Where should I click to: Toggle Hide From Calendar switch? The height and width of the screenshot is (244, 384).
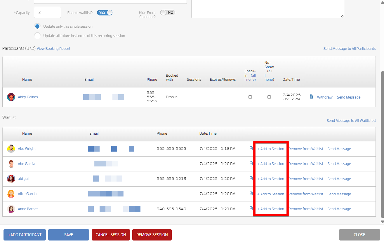tap(167, 13)
